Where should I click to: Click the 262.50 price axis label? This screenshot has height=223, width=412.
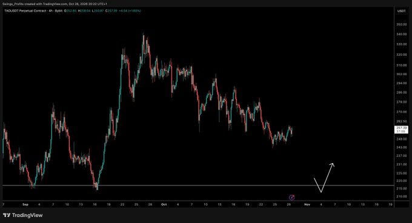click(x=401, y=122)
